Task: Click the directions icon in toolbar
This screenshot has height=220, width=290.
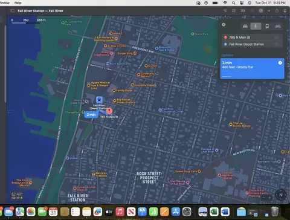Action: point(261,11)
